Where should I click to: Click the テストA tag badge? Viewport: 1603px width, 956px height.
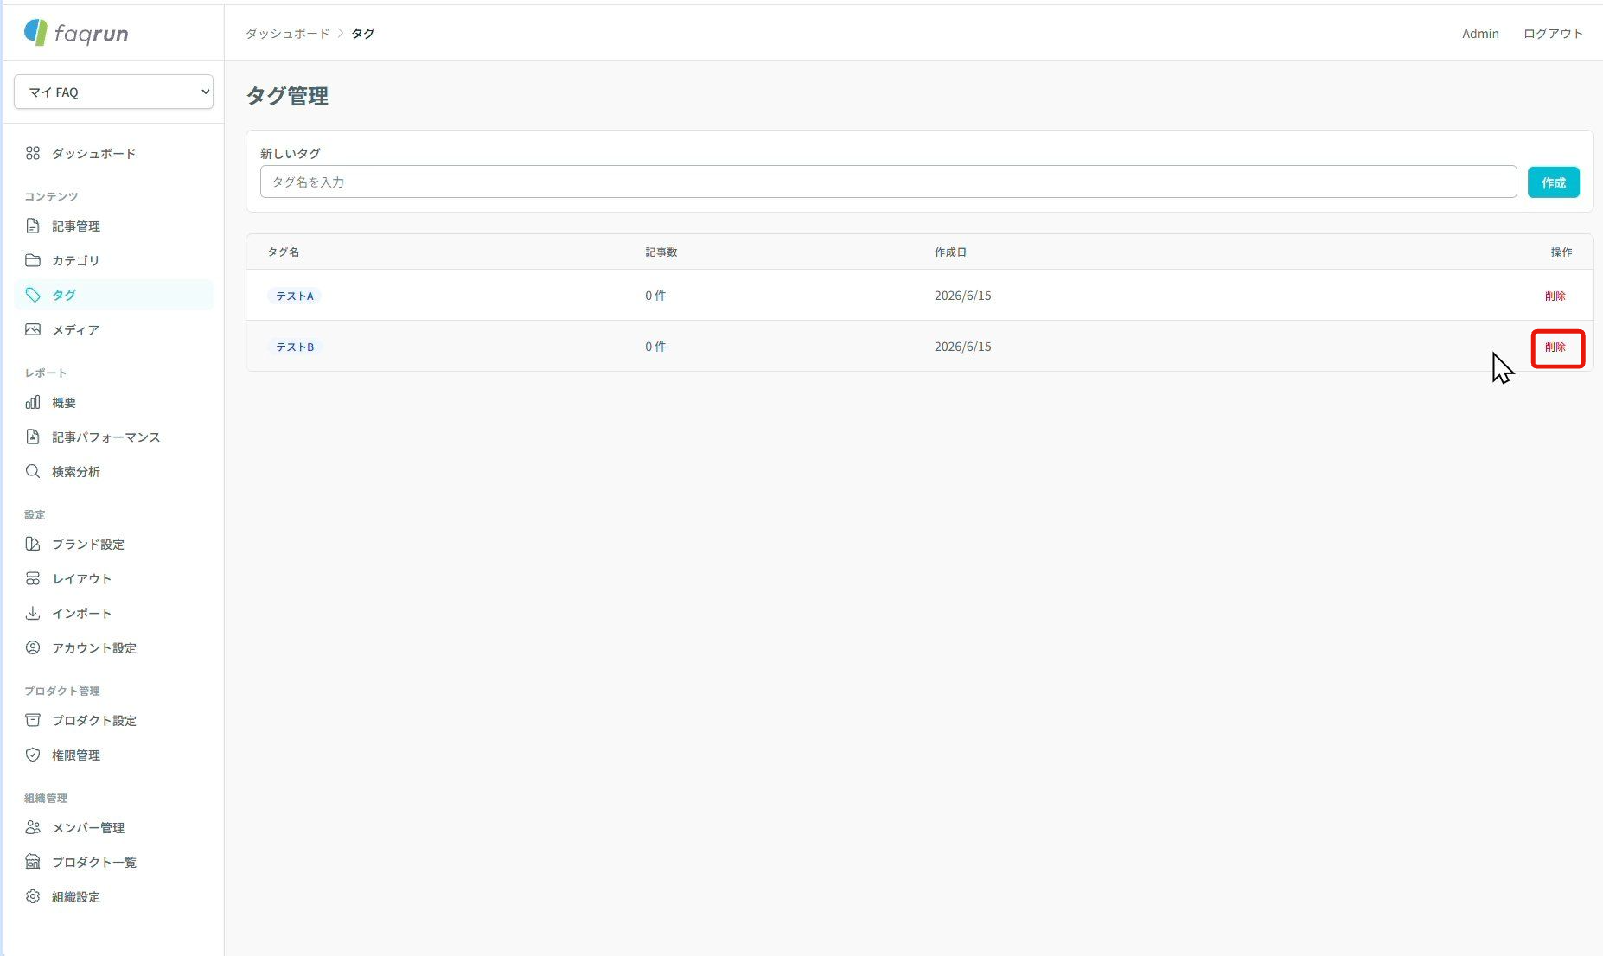[294, 296]
